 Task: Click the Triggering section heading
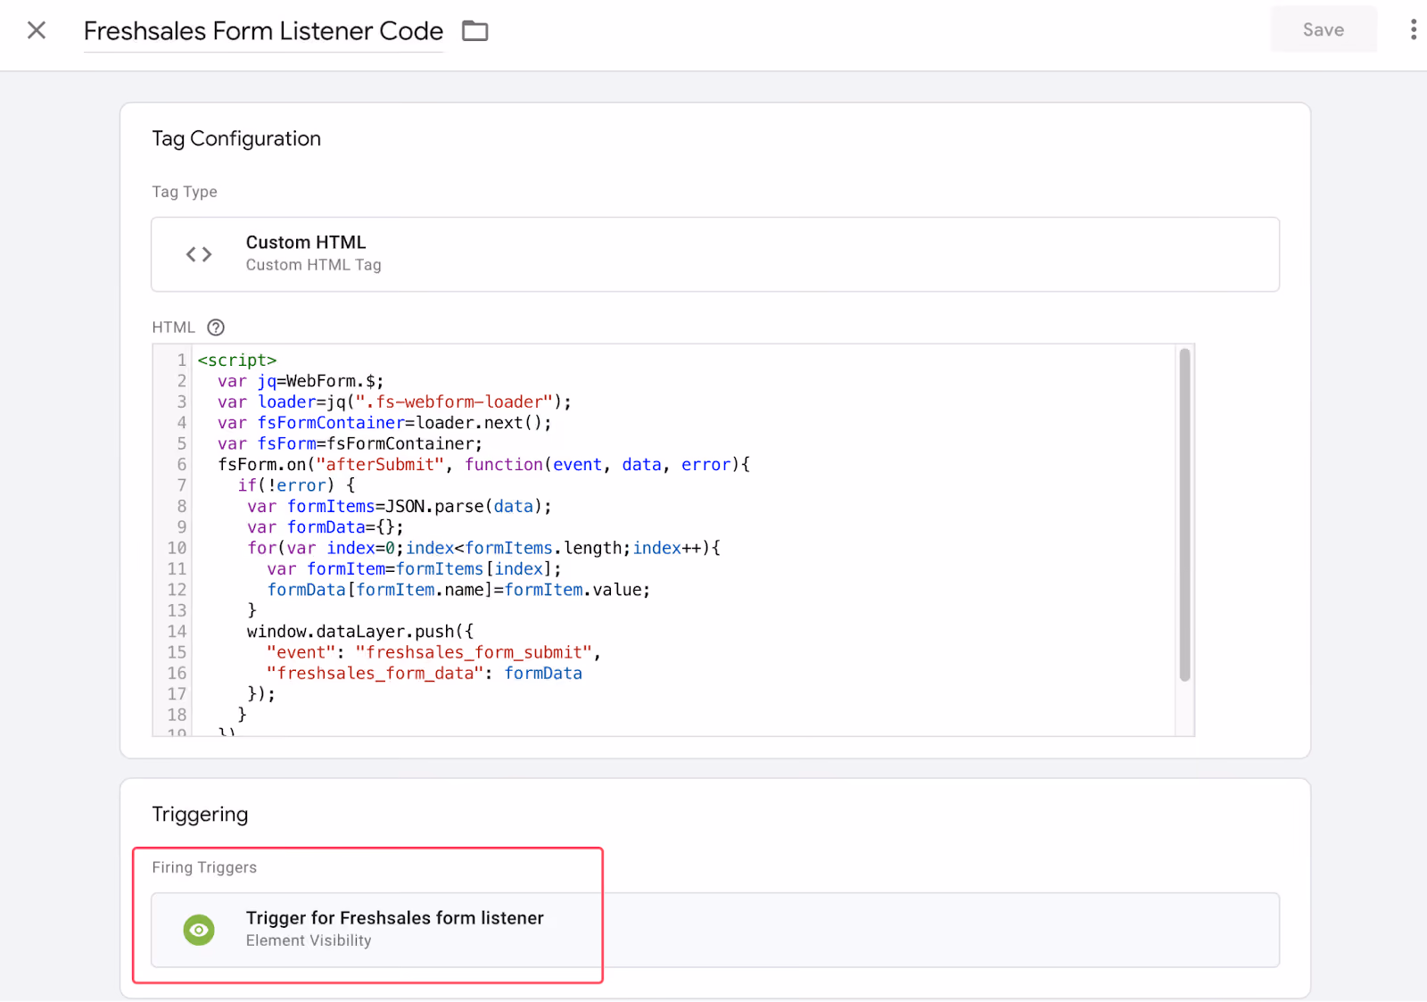pyautogui.click(x=200, y=815)
